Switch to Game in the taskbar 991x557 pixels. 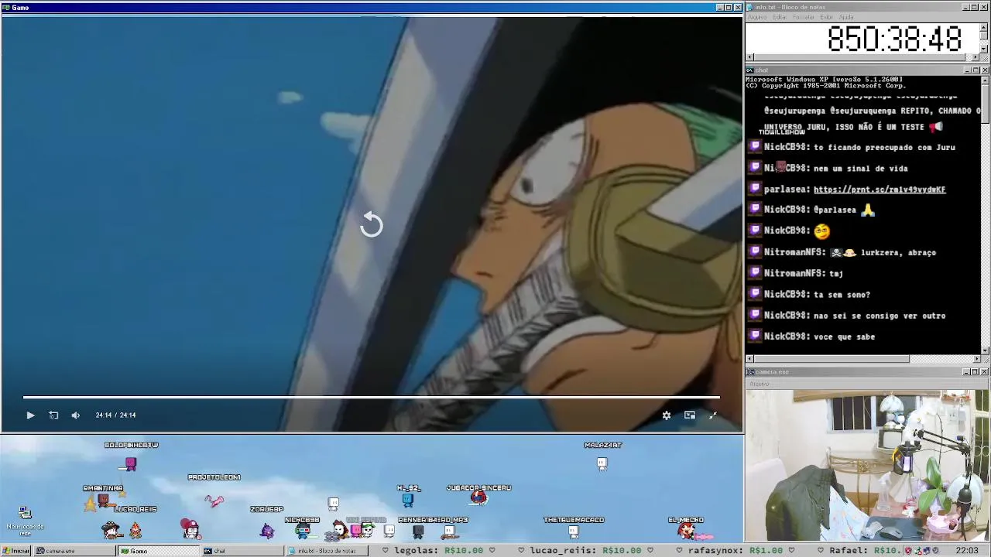pos(159,551)
